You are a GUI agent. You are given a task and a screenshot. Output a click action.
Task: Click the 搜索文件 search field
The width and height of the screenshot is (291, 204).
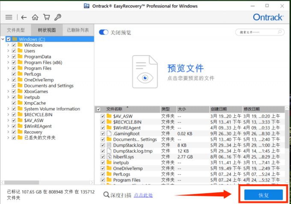(x=259, y=32)
